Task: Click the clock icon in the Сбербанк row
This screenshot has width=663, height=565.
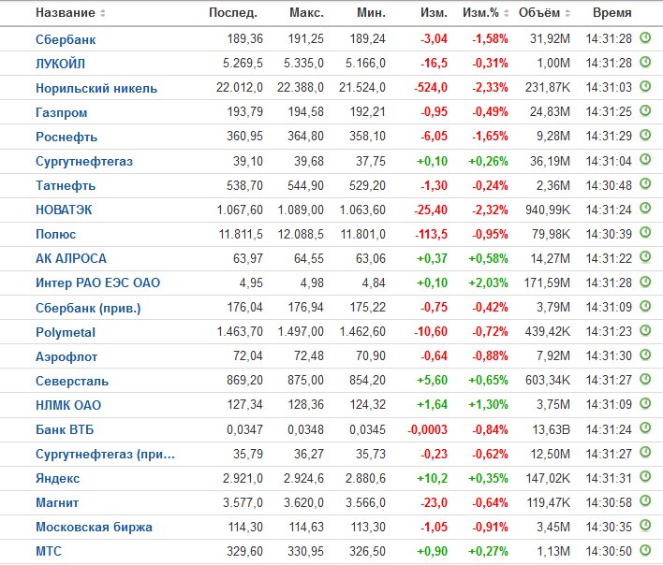Action: (645, 37)
